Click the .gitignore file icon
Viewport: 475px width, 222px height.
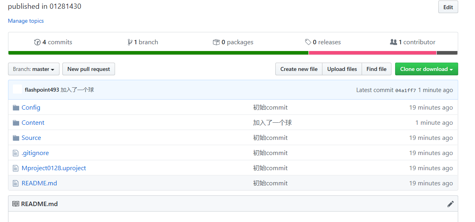(x=16, y=153)
